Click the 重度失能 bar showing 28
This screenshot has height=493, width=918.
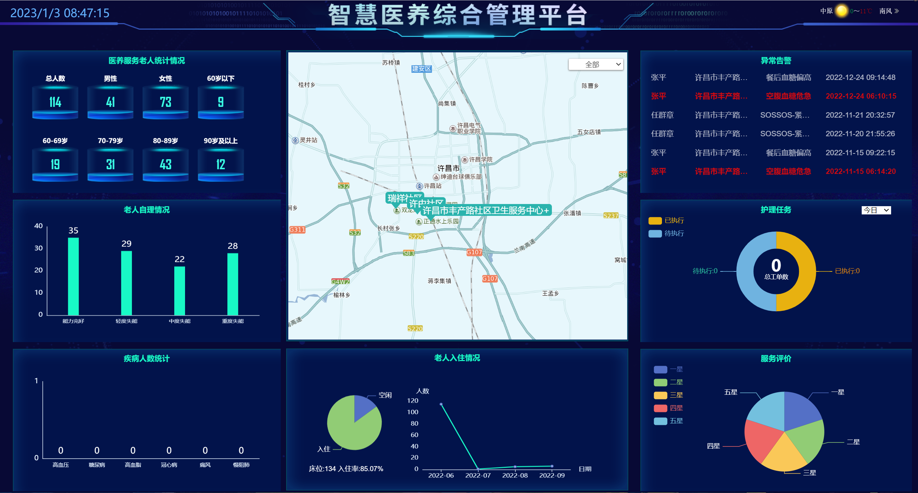pyautogui.click(x=233, y=284)
